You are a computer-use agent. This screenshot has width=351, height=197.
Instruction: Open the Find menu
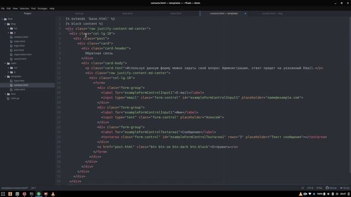(x=33, y=9)
